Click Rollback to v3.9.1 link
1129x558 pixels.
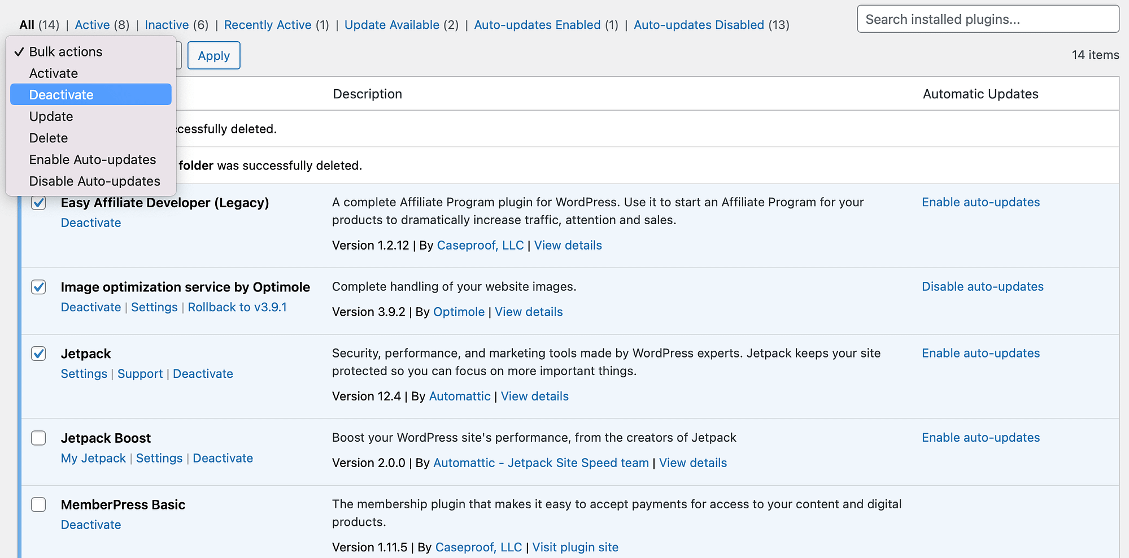[237, 307]
